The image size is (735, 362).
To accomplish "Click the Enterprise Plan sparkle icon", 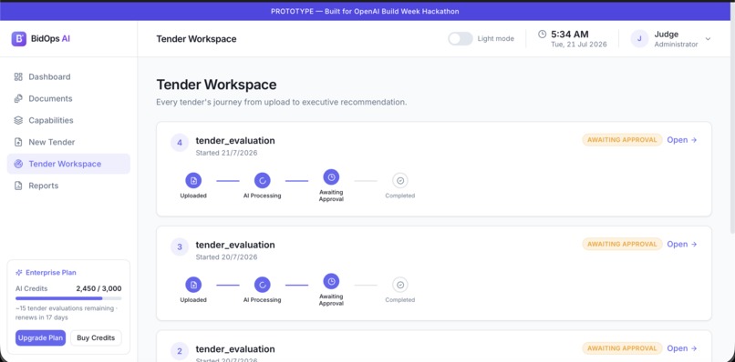I will coord(19,273).
